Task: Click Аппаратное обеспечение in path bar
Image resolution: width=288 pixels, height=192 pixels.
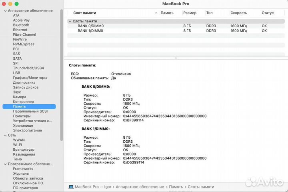Action: (141, 187)
